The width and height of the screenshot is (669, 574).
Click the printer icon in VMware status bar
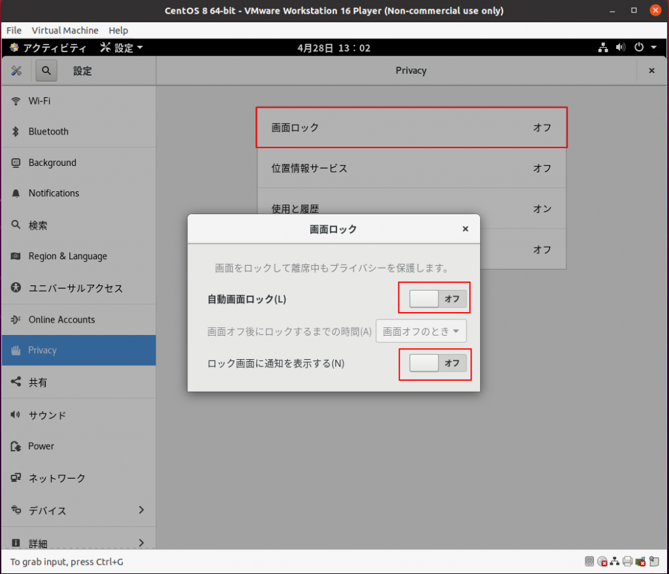627,562
